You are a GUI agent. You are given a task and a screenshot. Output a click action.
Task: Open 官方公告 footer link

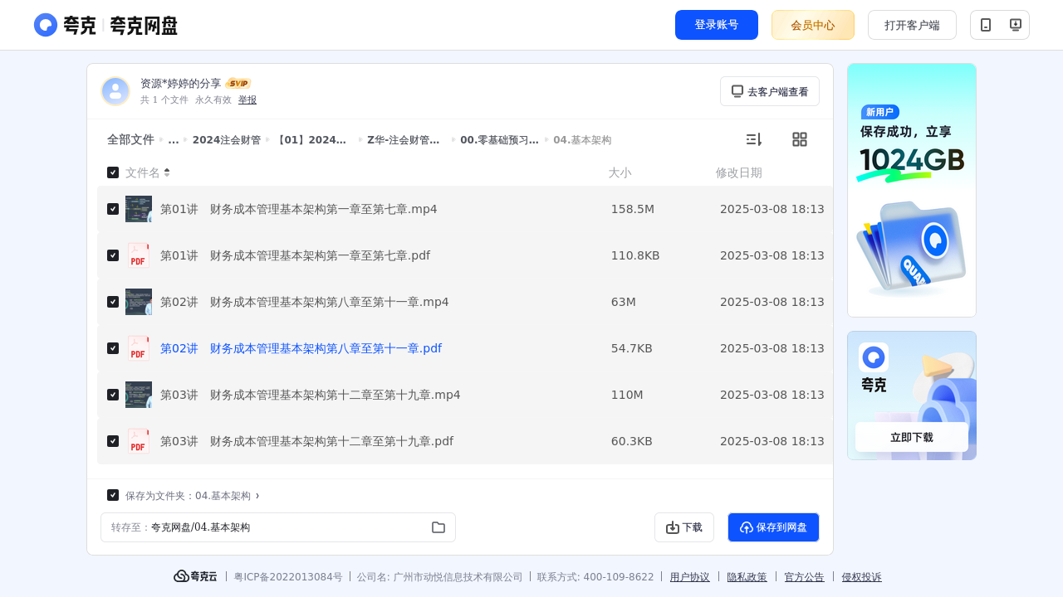[805, 577]
